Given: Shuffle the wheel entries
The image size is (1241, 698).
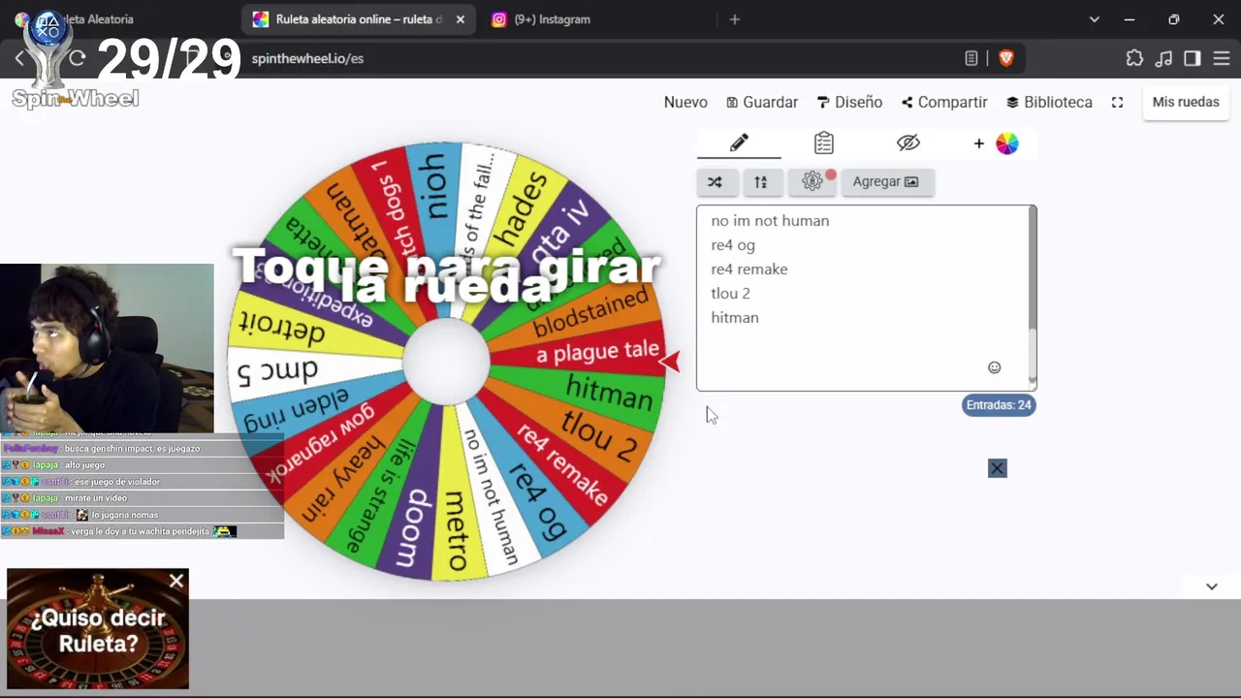Looking at the screenshot, I should coord(716,181).
